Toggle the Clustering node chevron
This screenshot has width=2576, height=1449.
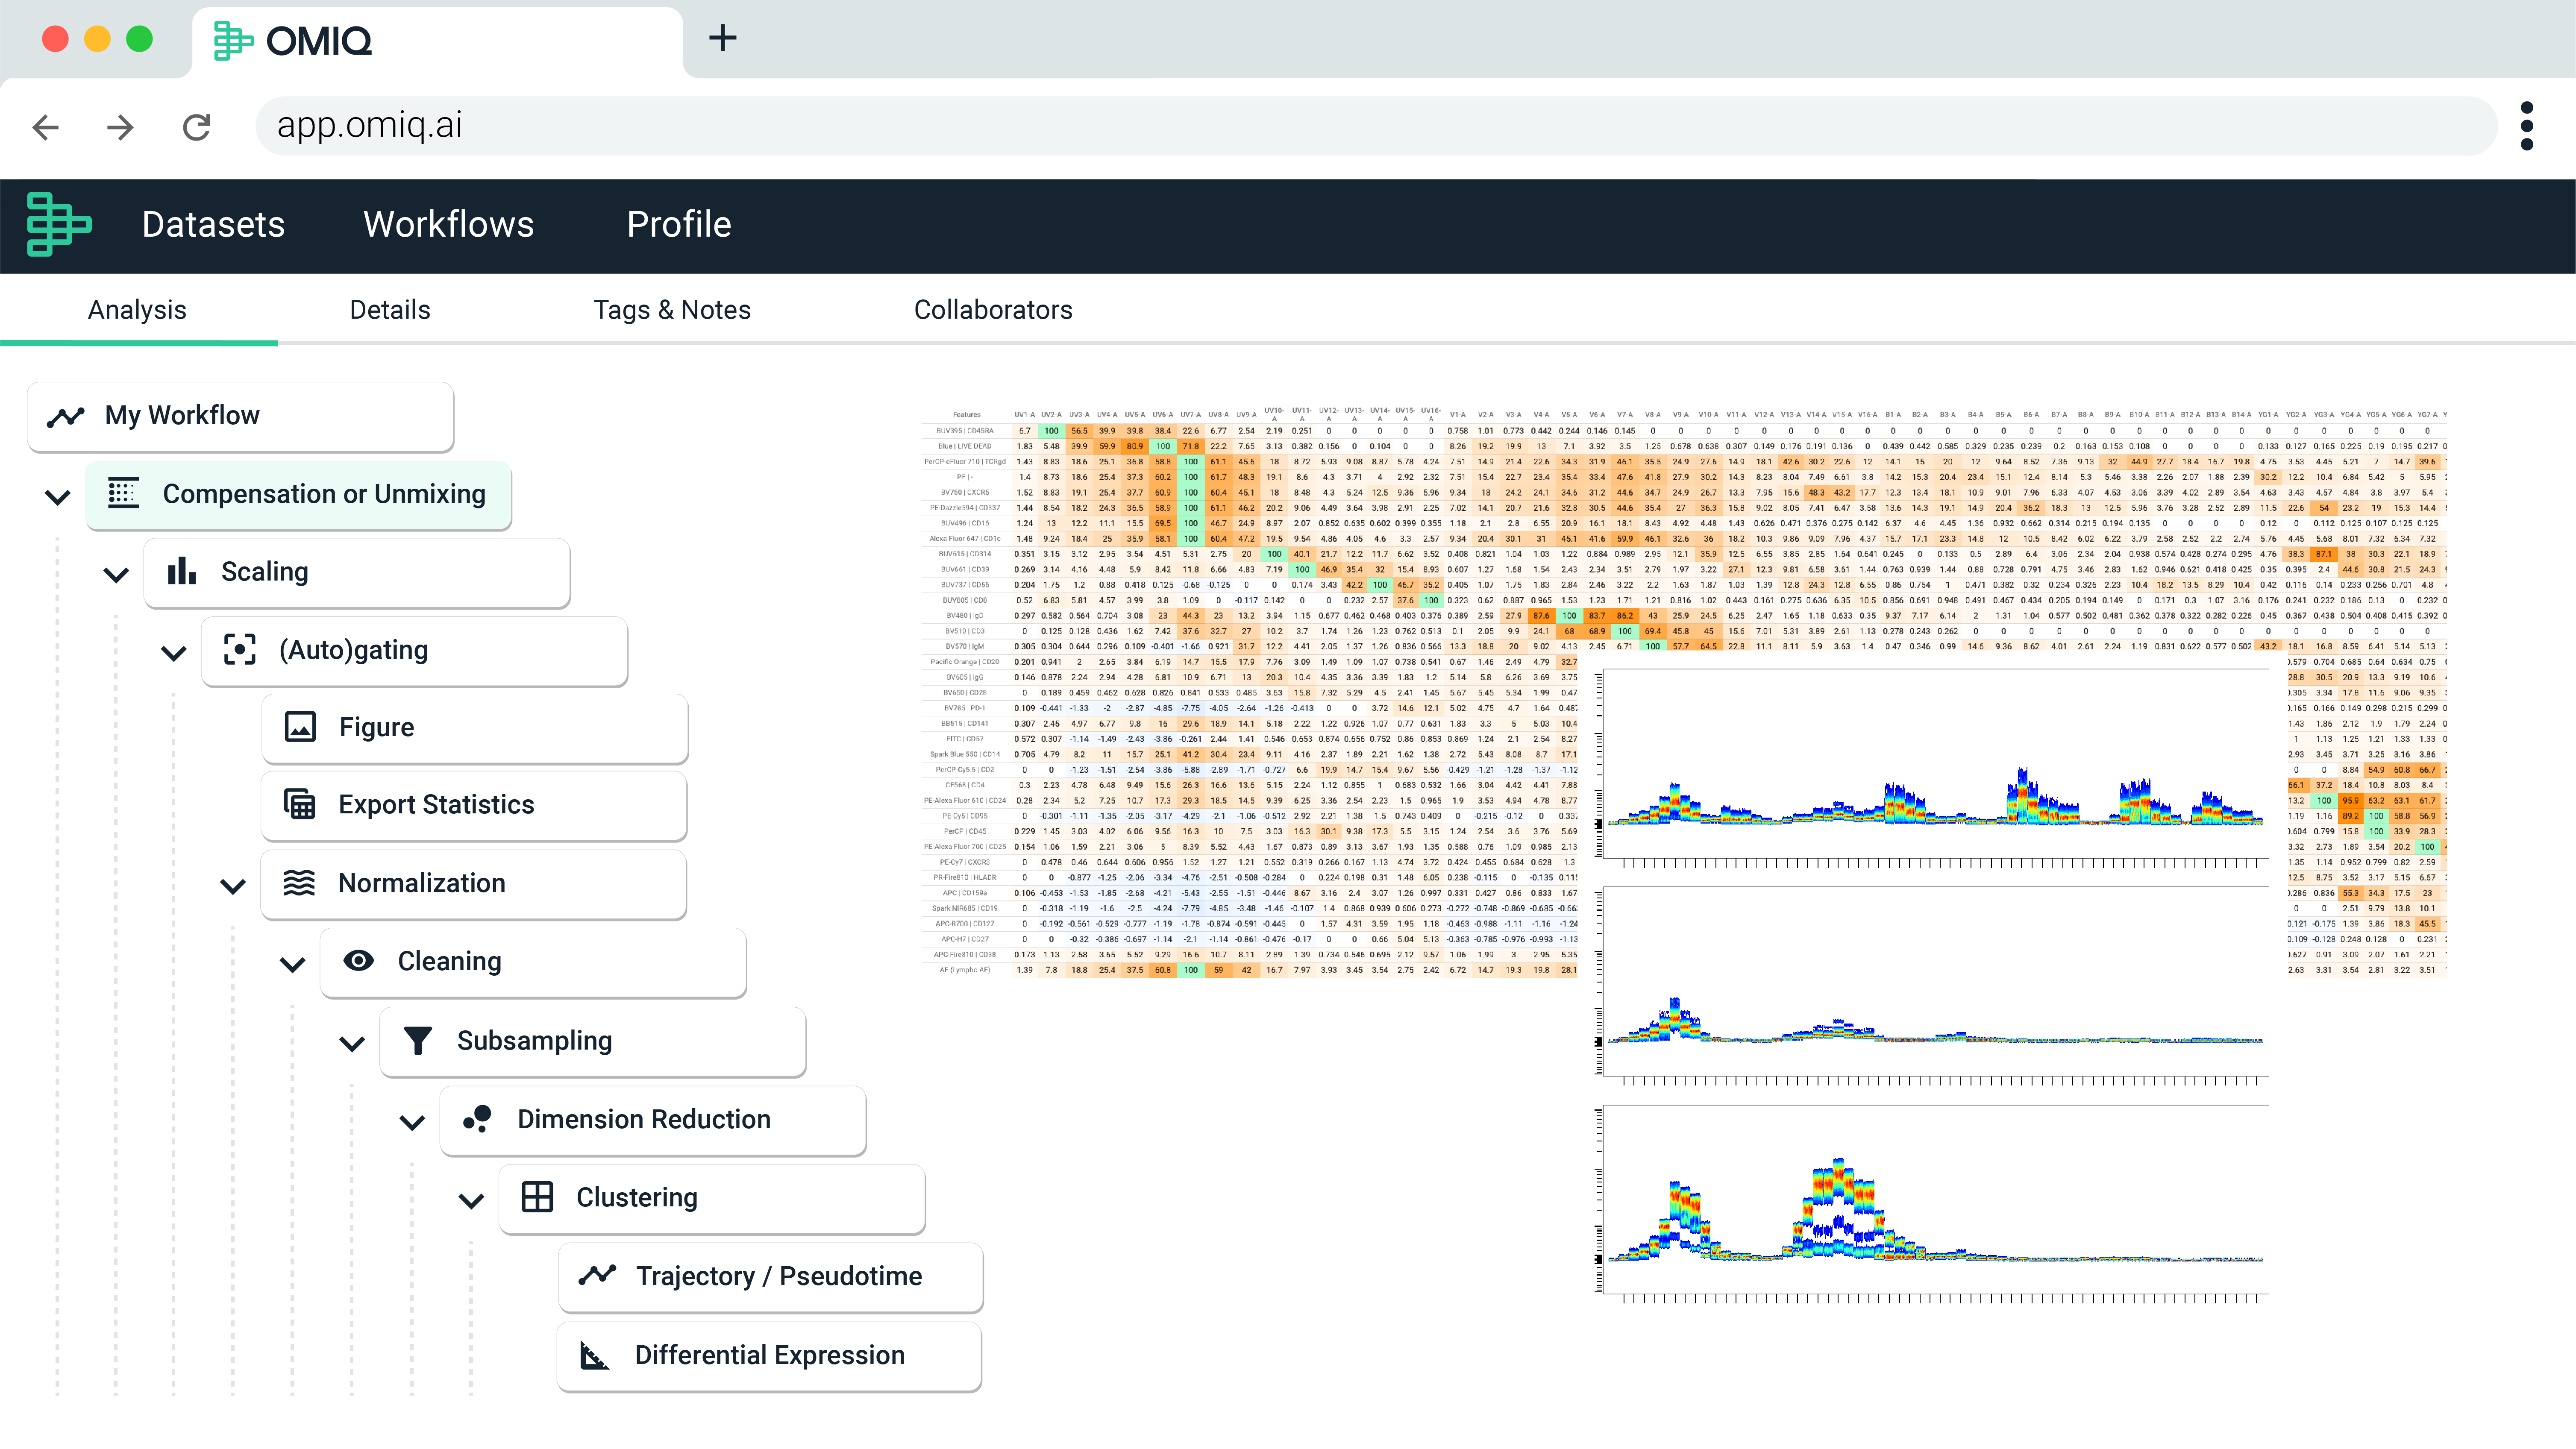click(x=471, y=1200)
